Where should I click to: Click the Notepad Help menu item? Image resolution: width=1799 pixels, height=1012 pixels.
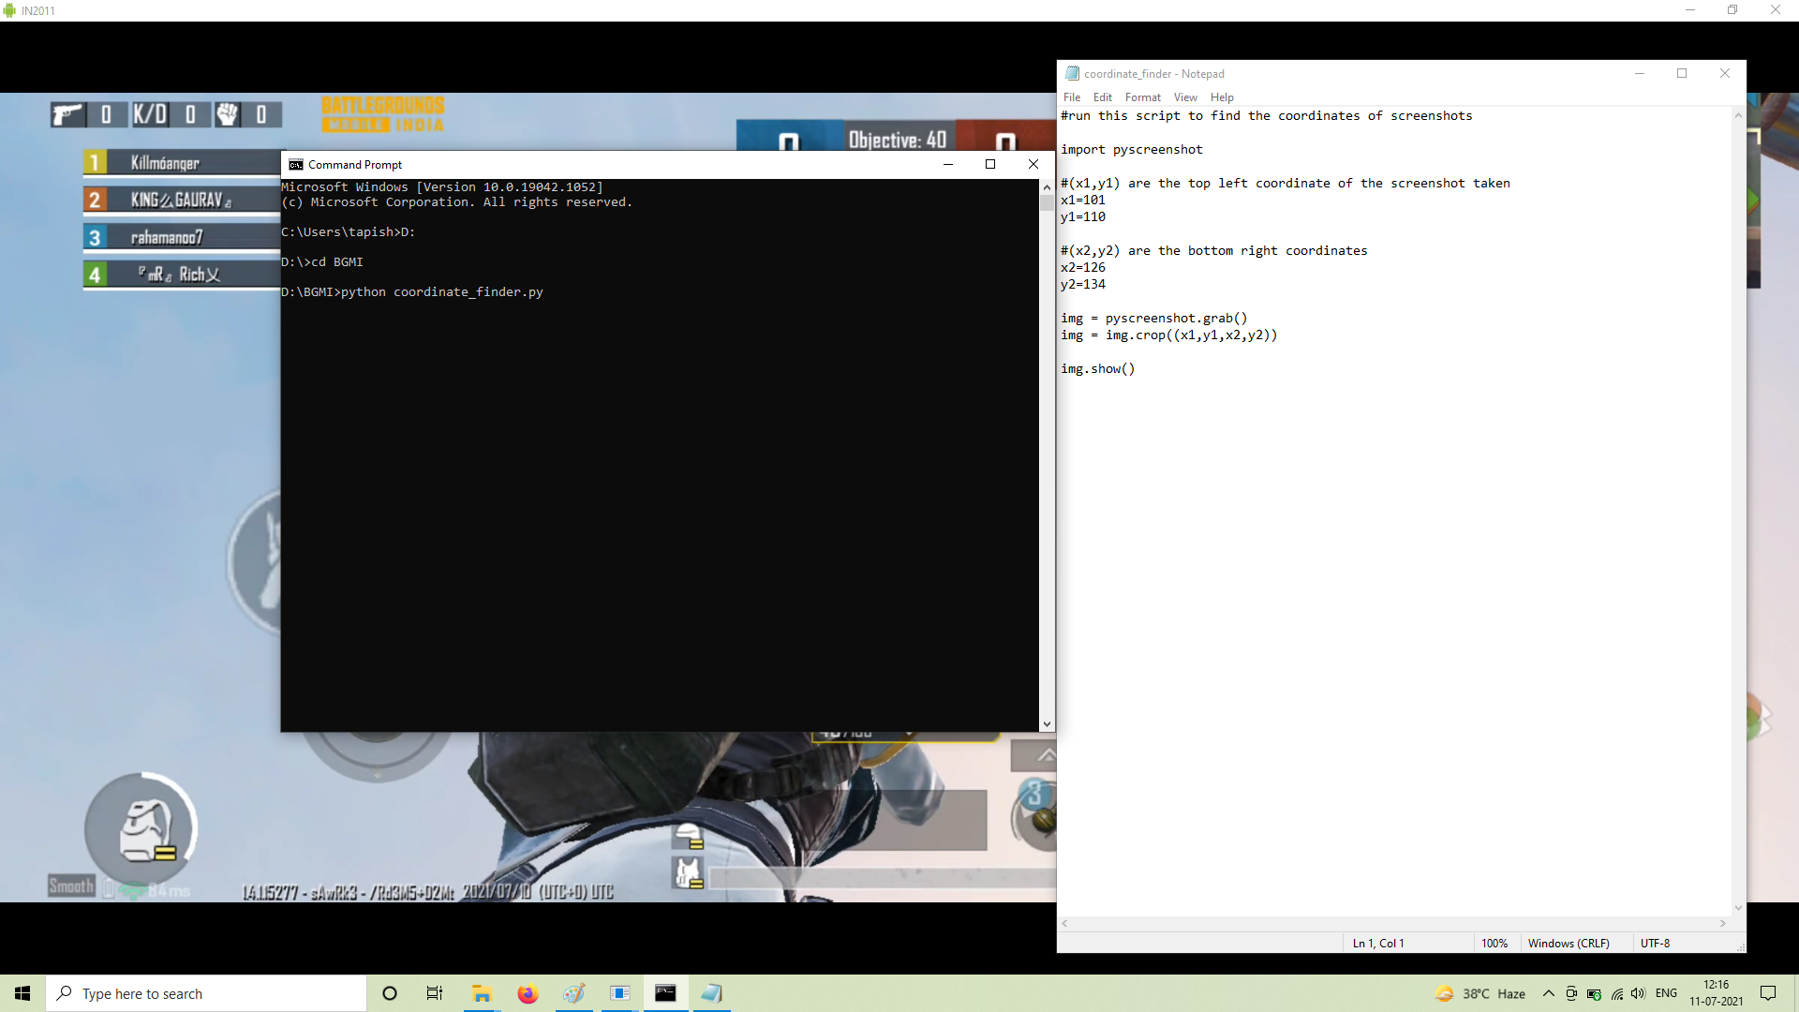[1221, 97]
